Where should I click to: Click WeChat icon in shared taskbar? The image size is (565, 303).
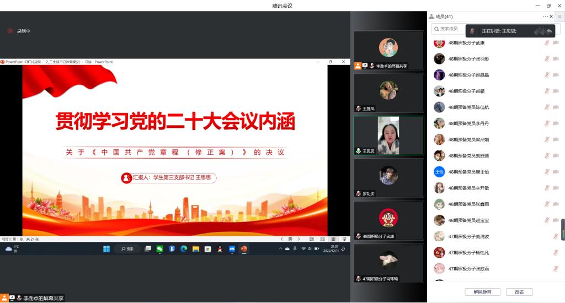(160, 249)
